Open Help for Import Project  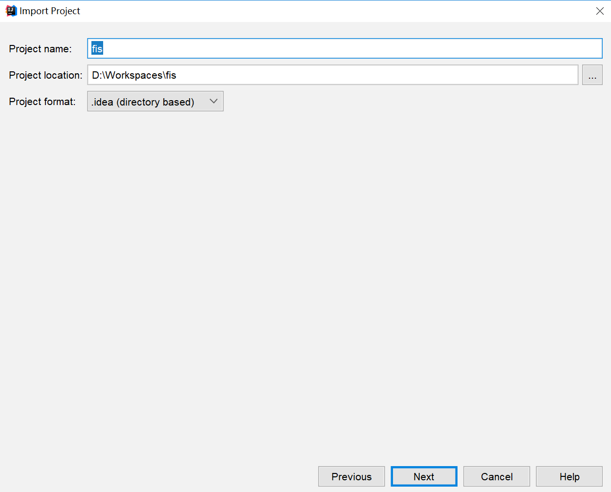569,476
